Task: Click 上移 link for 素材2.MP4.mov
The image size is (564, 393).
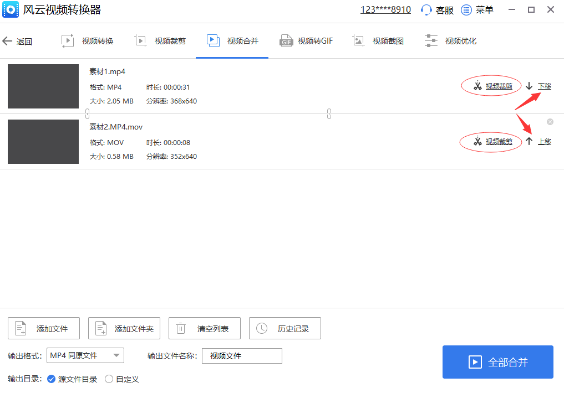Action: 545,141
